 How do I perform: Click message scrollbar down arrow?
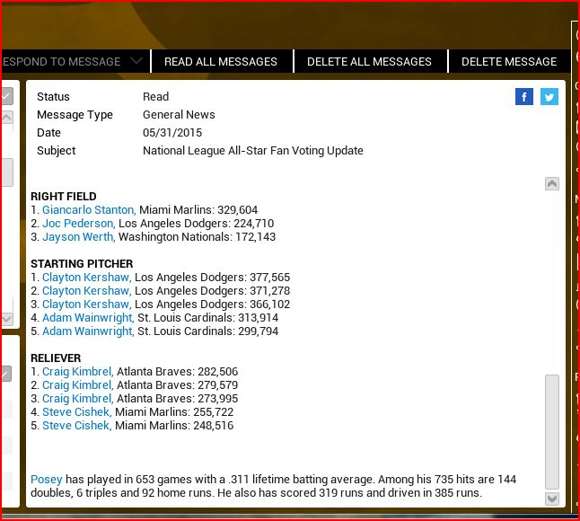tap(552, 499)
